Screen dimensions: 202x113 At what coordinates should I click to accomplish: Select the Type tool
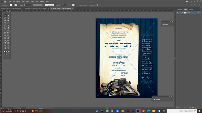point(5,23)
